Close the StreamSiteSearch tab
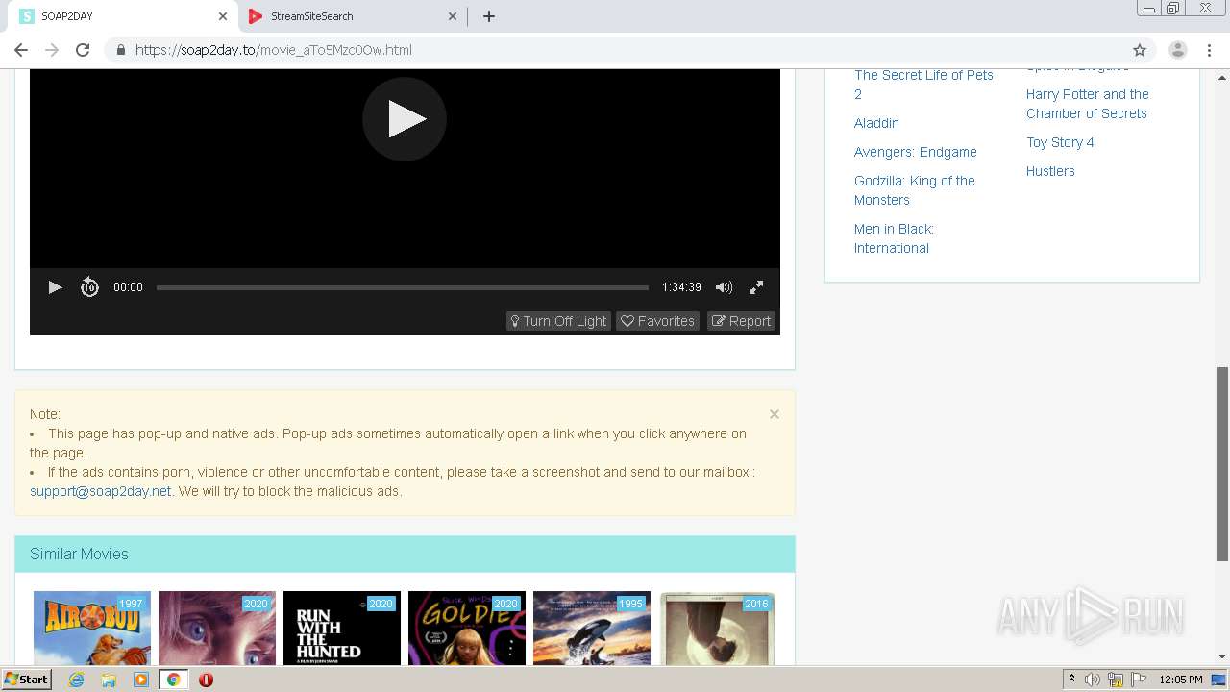 click(x=453, y=16)
